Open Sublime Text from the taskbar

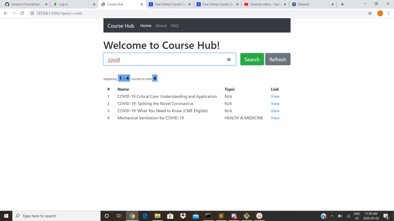point(221,216)
